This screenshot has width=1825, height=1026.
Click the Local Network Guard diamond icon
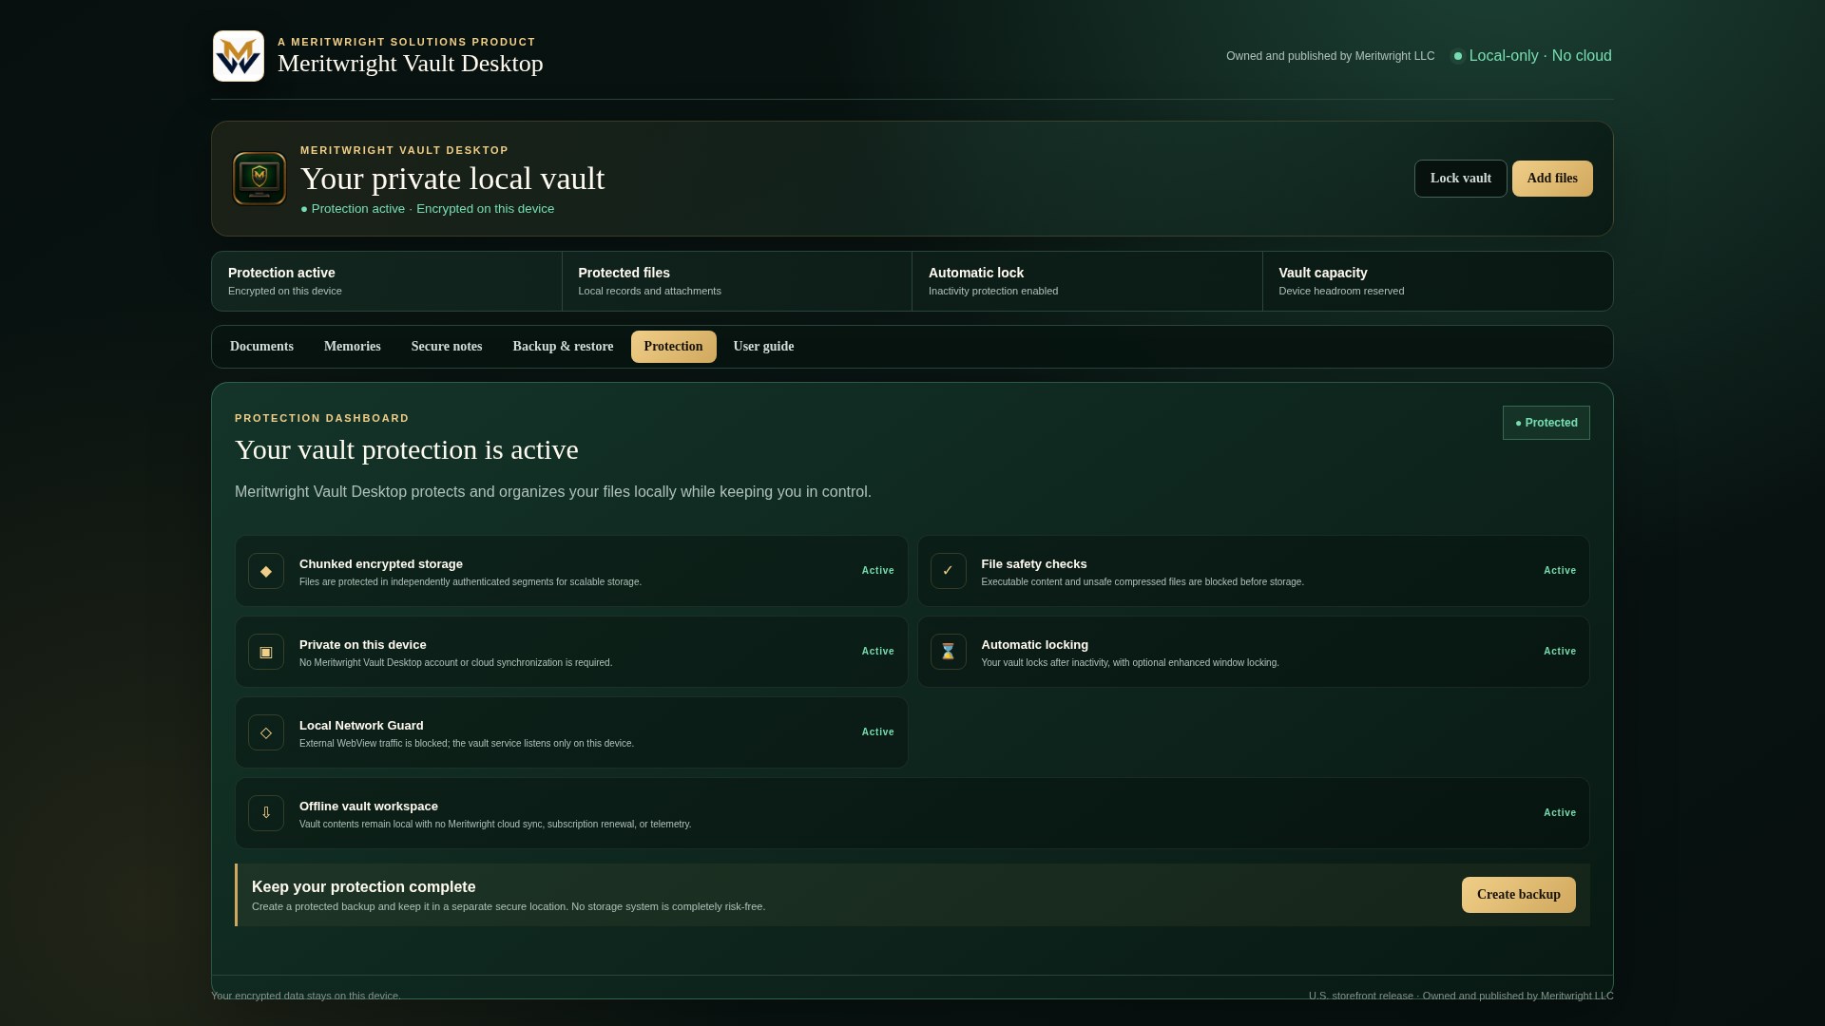[266, 732]
